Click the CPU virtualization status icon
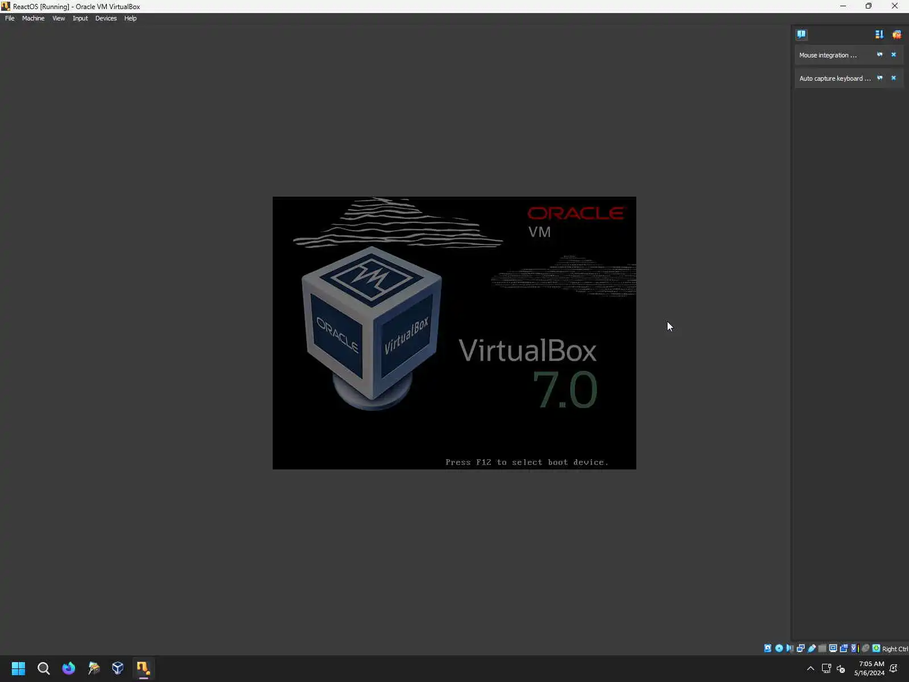 point(854,648)
